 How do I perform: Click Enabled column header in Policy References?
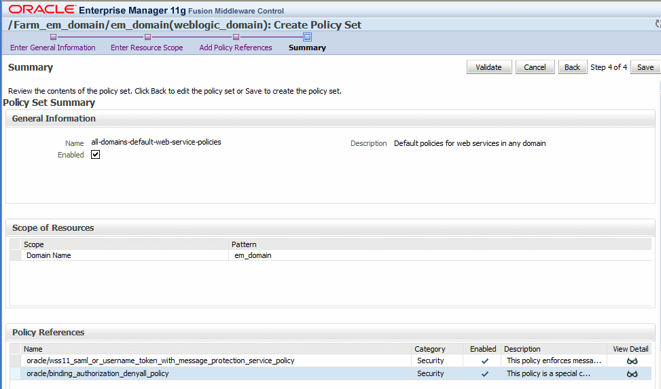(483, 349)
